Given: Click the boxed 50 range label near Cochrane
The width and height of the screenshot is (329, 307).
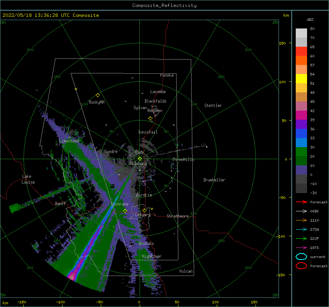Looking at the screenshot, I should (x=112, y=186).
